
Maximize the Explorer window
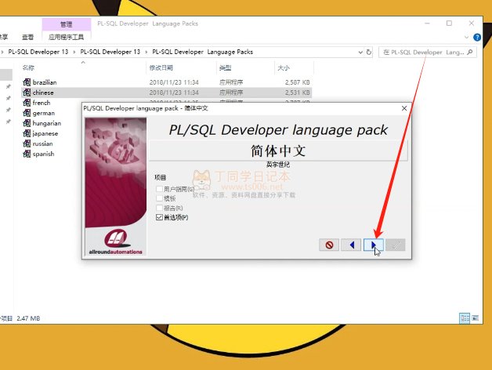[x=450, y=24]
